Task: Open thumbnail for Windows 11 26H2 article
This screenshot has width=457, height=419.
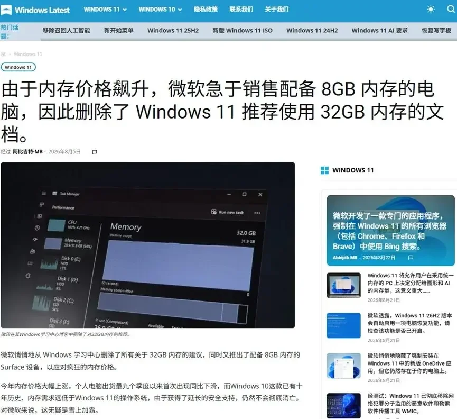Action: (x=343, y=326)
